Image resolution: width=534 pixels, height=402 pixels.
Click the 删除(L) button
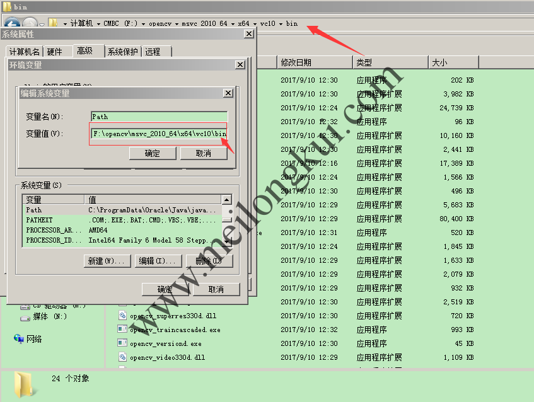209,261
